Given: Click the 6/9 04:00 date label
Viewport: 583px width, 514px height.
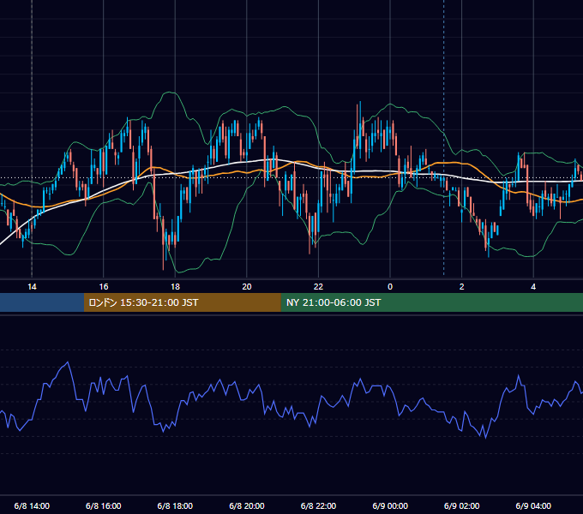Looking at the screenshot, I should coord(533,505).
